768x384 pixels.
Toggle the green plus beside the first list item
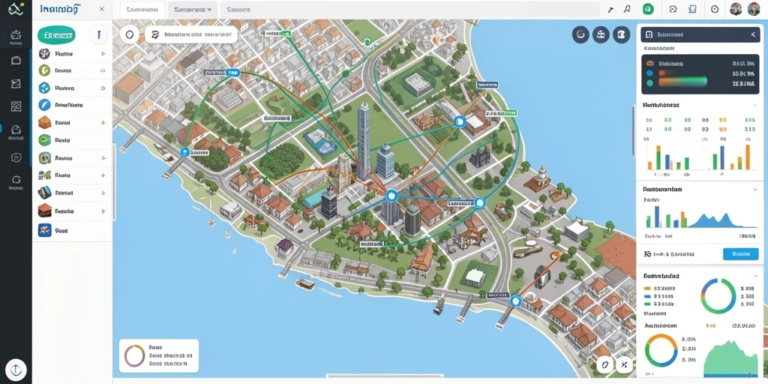[103, 54]
